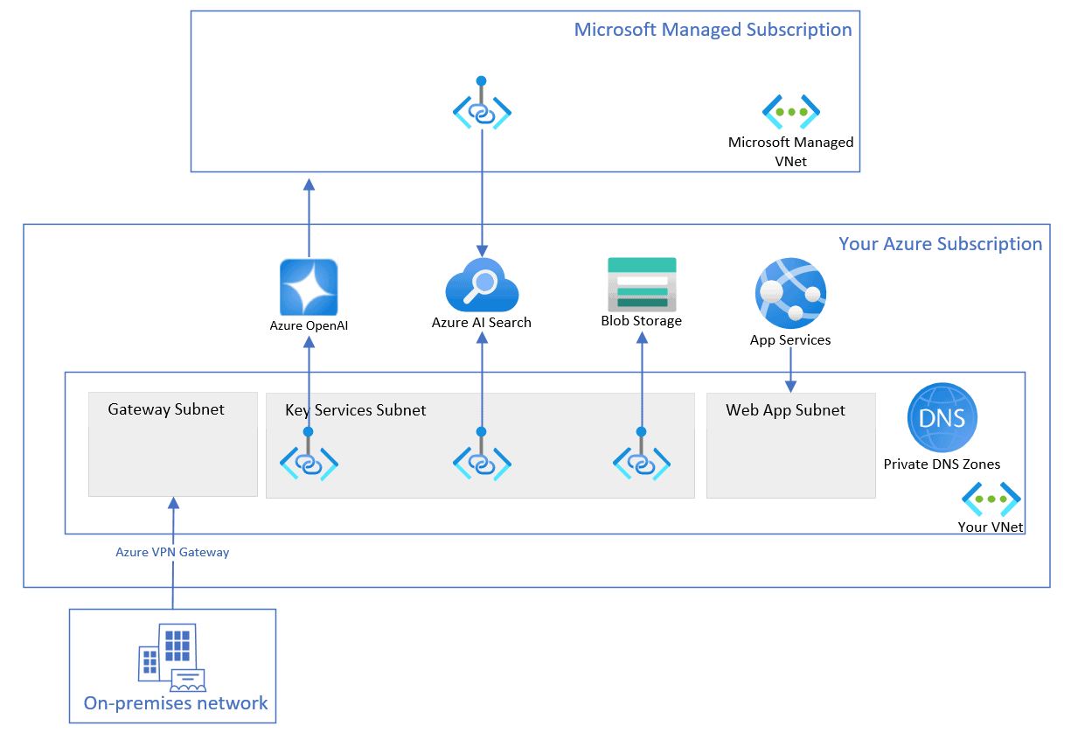Select the Microsoft Managed VNet label
The height and width of the screenshot is (733, 1071).
tap(791, 151)
